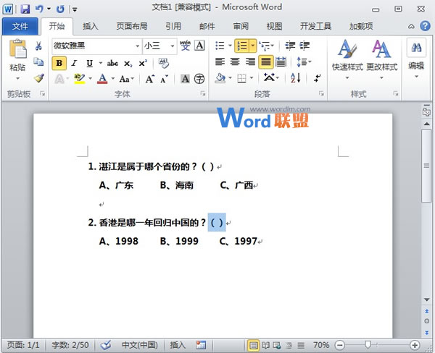Expand borders dropdown arrow

pyautogui.click(x=252, y=78)
